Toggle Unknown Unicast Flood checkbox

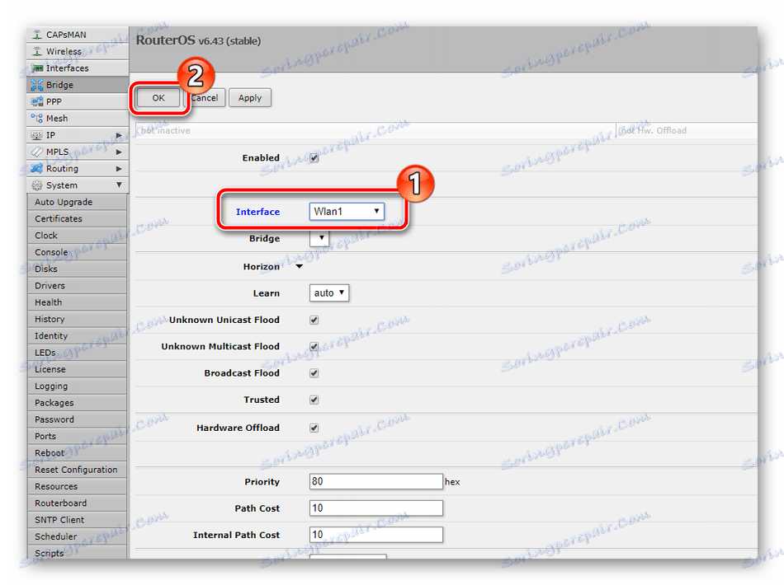pyautogui.click(x=314, y=320)
